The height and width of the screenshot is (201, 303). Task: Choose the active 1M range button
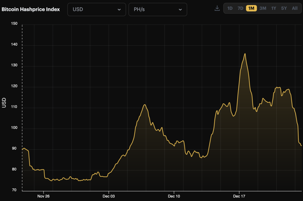pyautogui.click(x=251, y=8)
